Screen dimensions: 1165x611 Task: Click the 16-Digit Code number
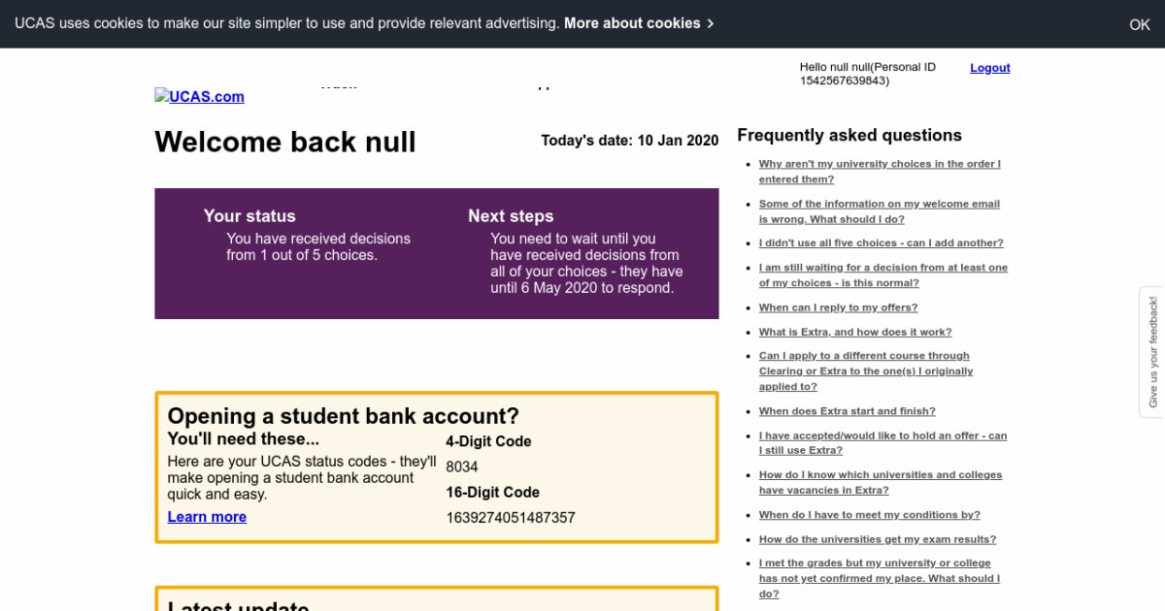(510, 518)
